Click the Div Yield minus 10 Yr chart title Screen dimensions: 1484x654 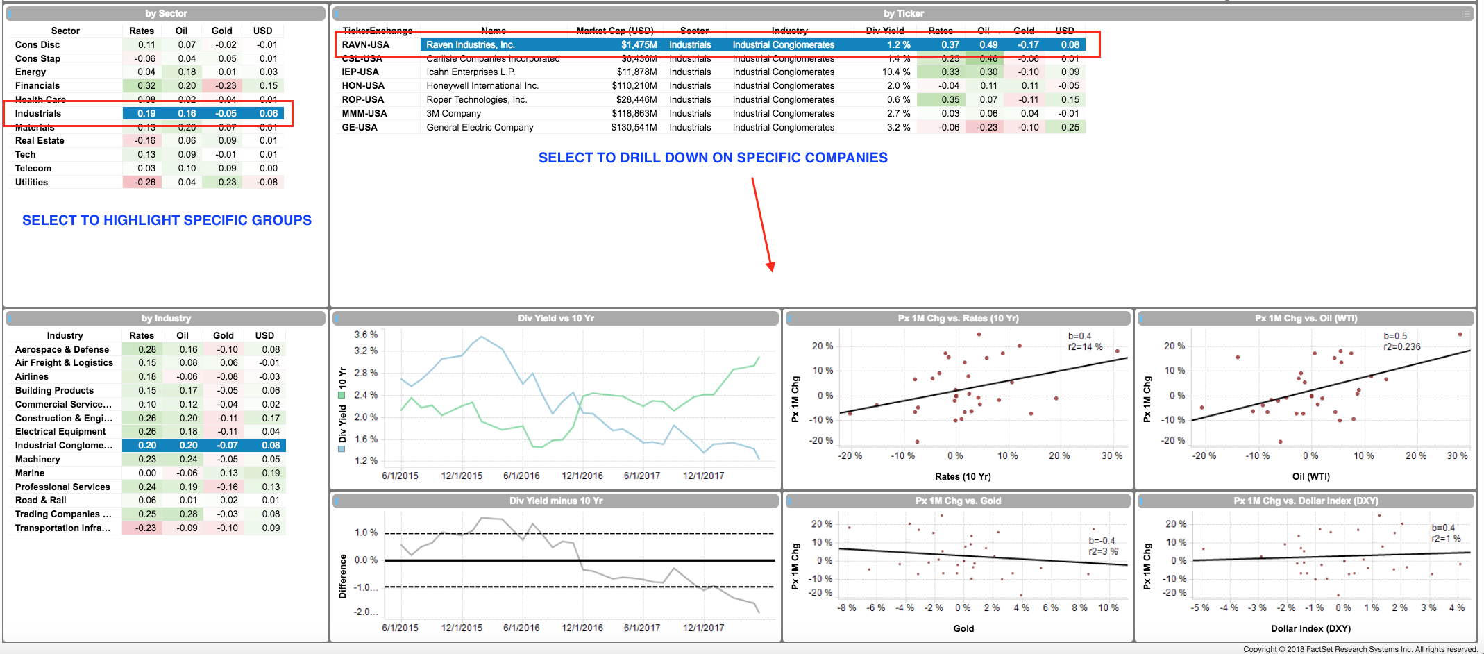pyautogui.click(x=555, y=501)
